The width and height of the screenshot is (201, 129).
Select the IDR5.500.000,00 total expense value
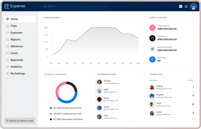167,29
